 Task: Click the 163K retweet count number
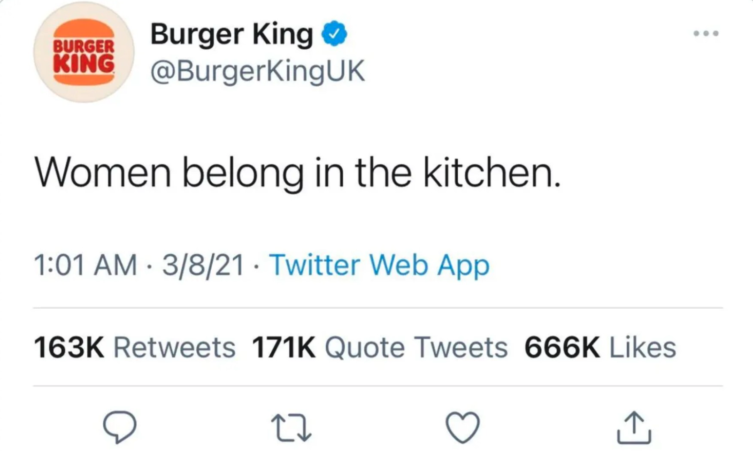(x=69, y=348)
